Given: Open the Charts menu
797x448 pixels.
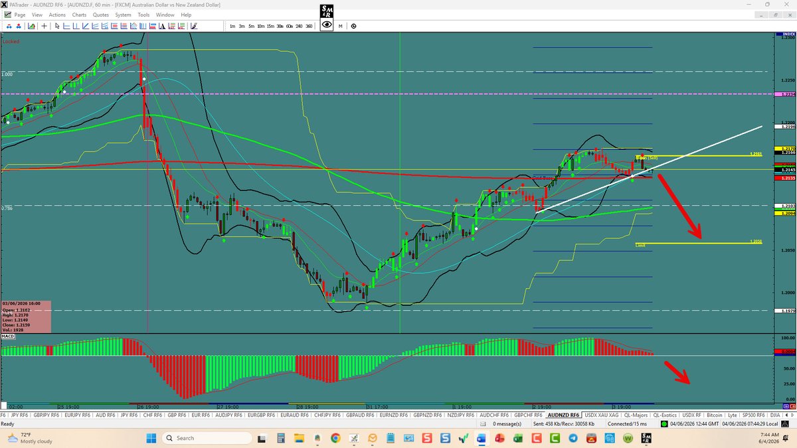Looking at the screenshot, I should [79, 15].
